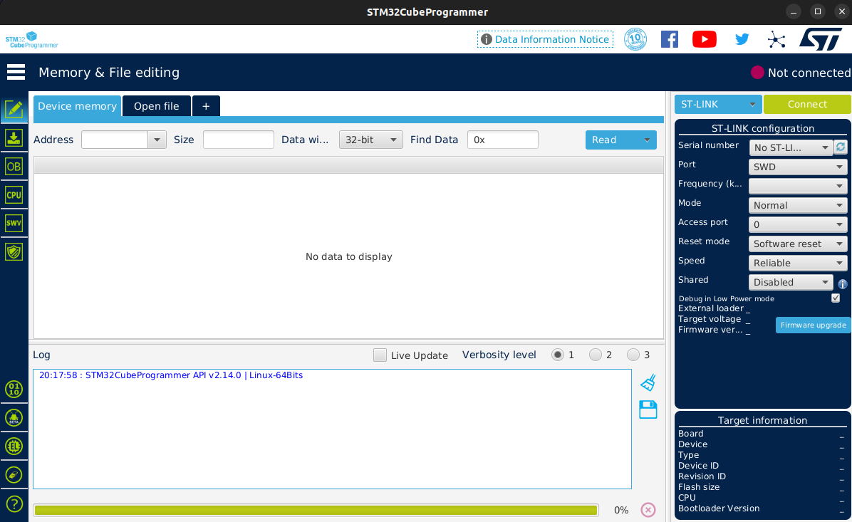Refresh the ST-LINK serial number list
Viewport: 852px width, 522px height.
pyautogui.click(x=841, y=147)
